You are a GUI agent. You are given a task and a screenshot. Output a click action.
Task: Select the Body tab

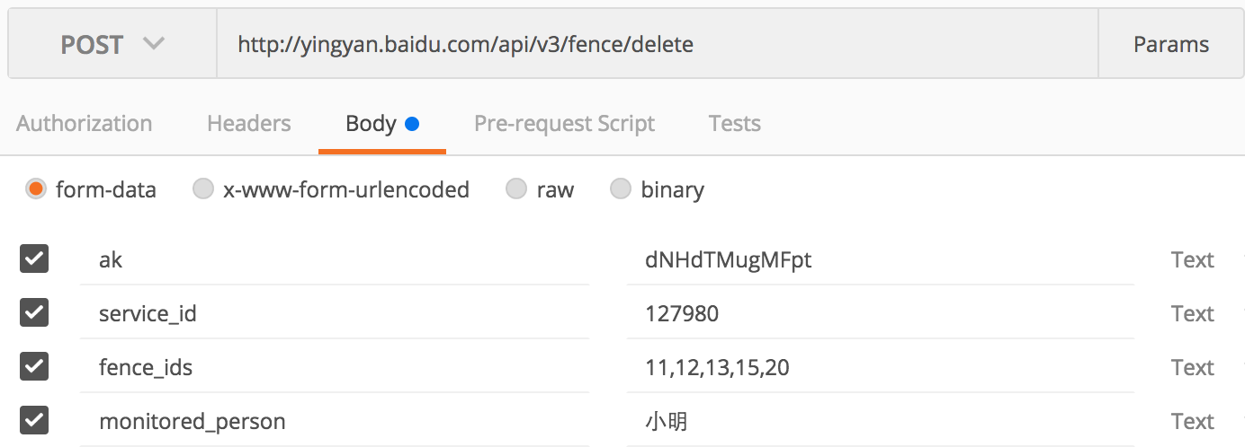click(381, 124)
